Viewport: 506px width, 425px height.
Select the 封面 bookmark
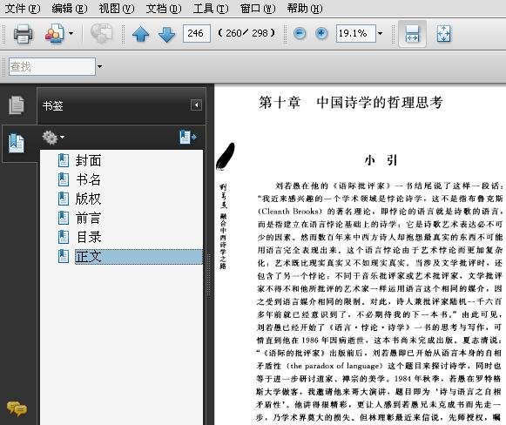click(x=89, y=161)
